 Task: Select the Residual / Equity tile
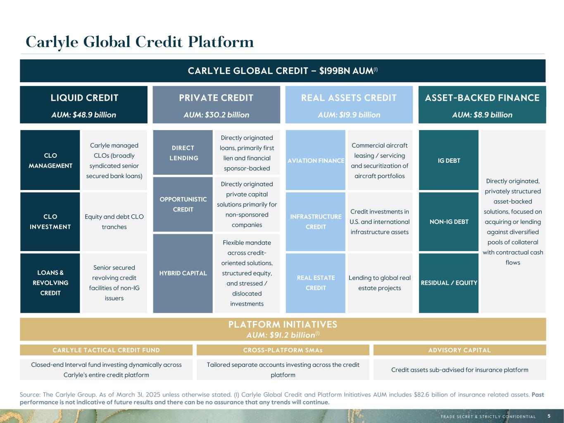pos(449,283)
